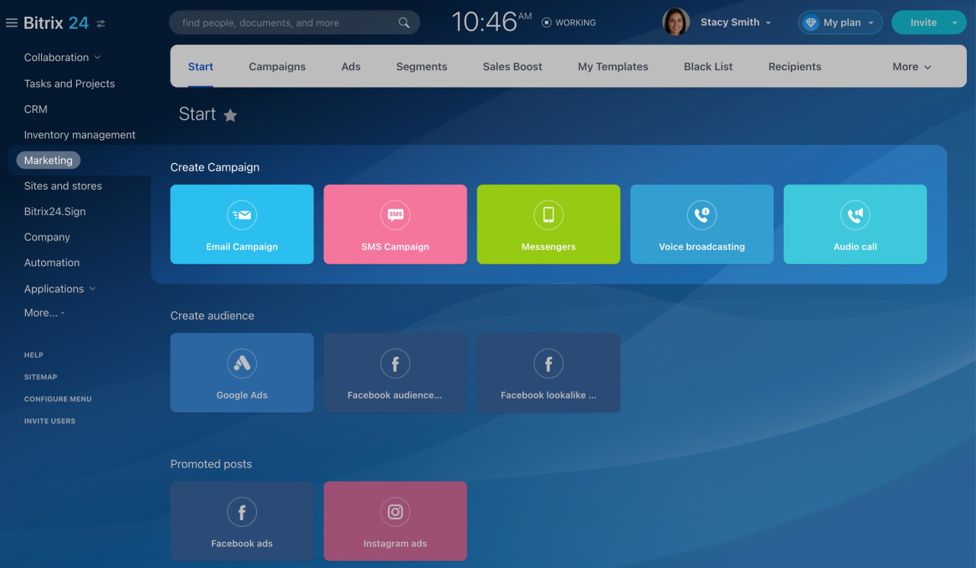Click the HELP link
976x568 pixels.
tap(34, 355)
